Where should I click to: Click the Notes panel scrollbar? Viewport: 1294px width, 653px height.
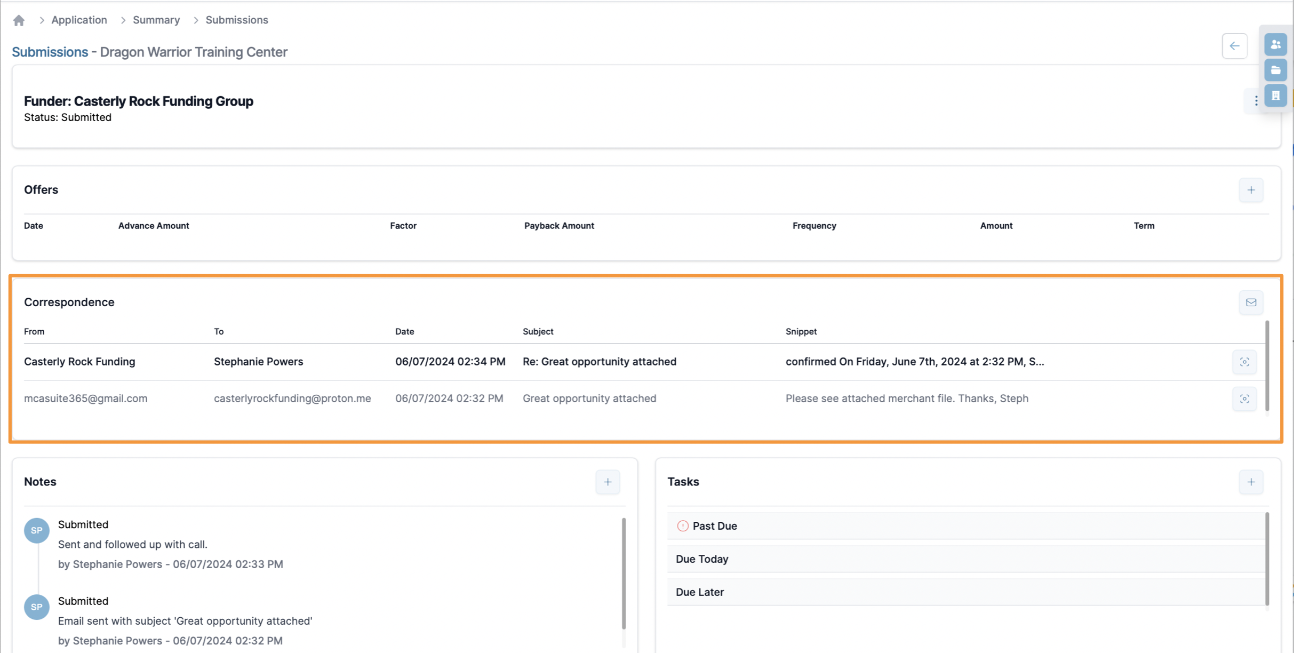coord(624,574)
